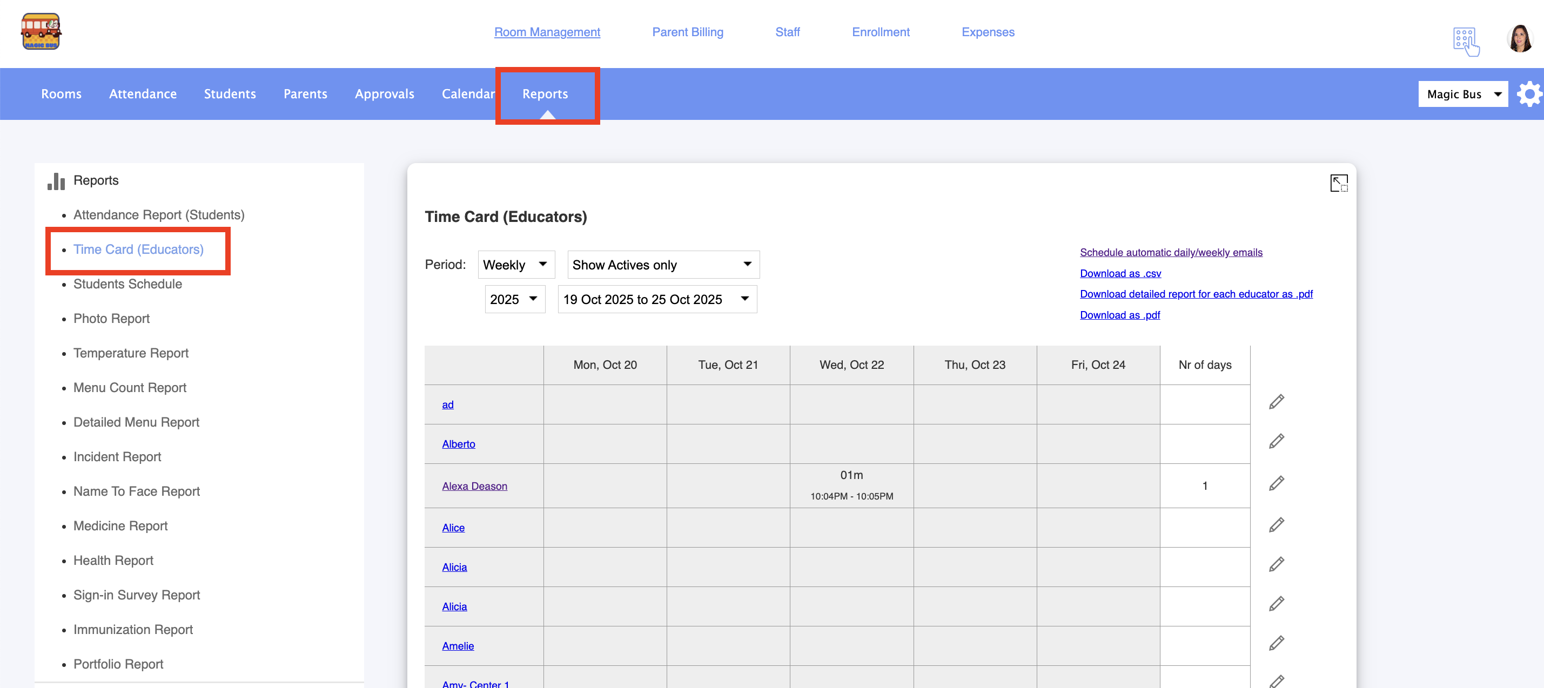The width and height of the screenshot is (1544, 688).
Task: Open the 2025 year dropdown
Action: pyautogui.click(x=514, y=300)
